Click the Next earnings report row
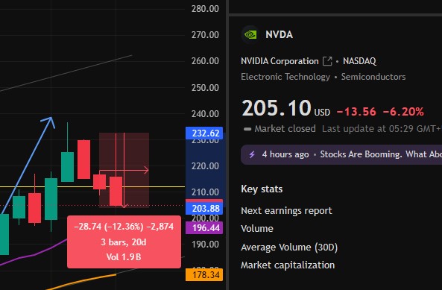442x290 pixels. [x=286, y=210]
